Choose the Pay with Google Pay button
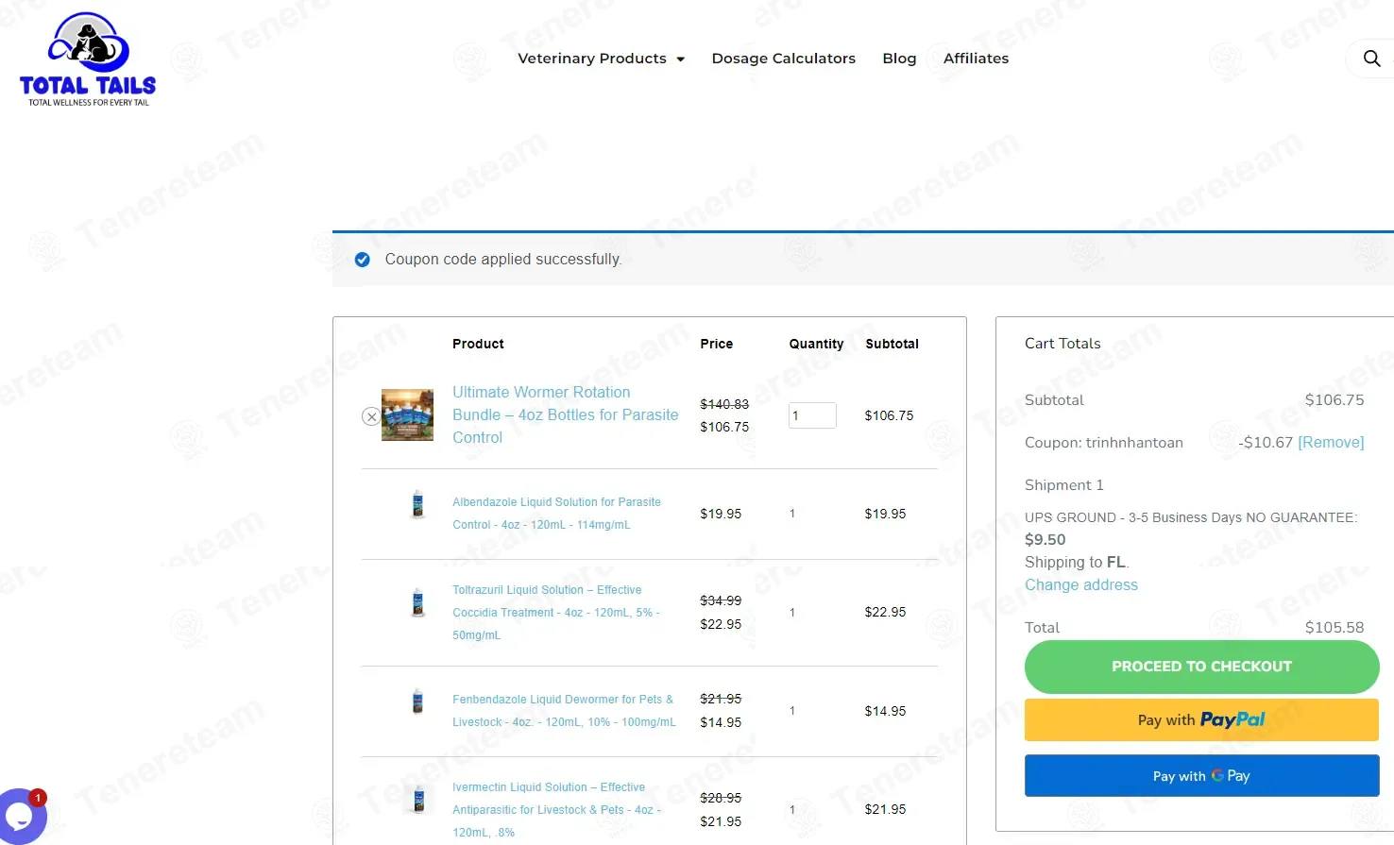The image size is (1394, 845). [1201, 776]
